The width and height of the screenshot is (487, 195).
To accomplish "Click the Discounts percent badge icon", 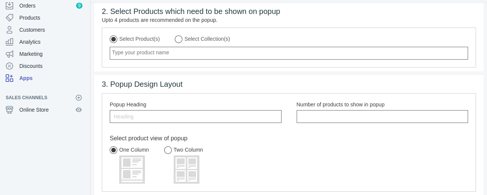I will (x=9, y=66).
